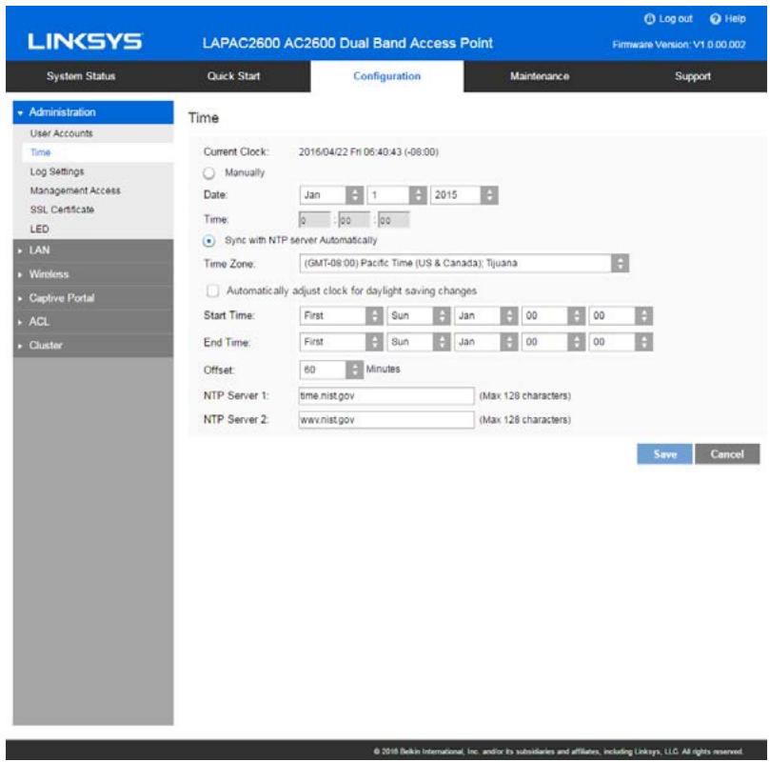Collapse the Administration sidebar section
Viewport: 770px width, 762px height.
click(x=93, y=112)
